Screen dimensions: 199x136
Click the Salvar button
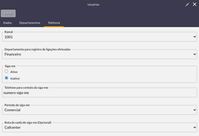tap(8, 13)
